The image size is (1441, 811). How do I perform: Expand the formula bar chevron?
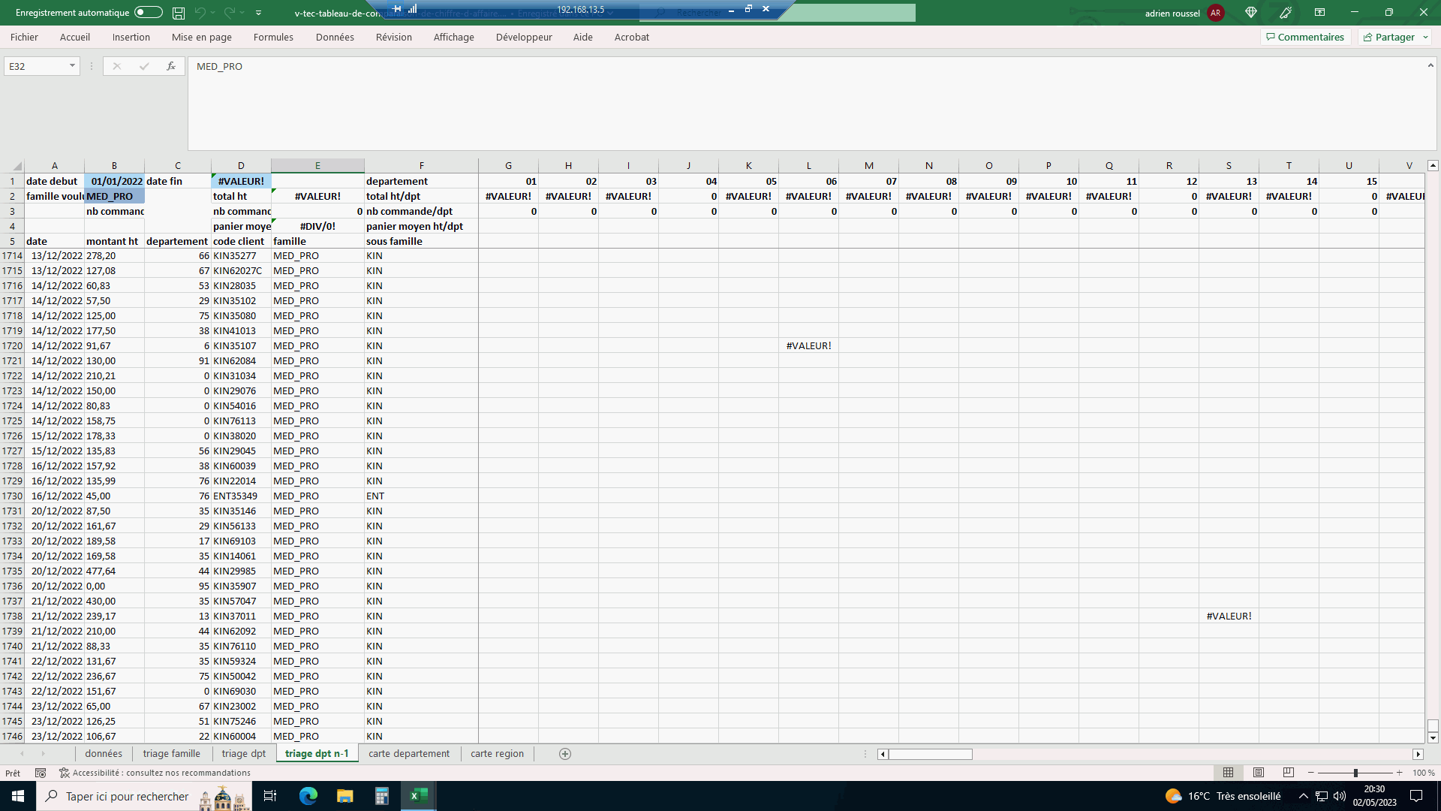pyautogui.click(x=1430, y=66)
